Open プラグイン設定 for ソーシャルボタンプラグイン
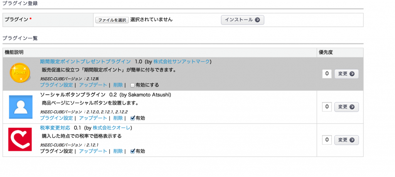The height and width of the screenshot is (177, 395). click(x=56, y=118)
